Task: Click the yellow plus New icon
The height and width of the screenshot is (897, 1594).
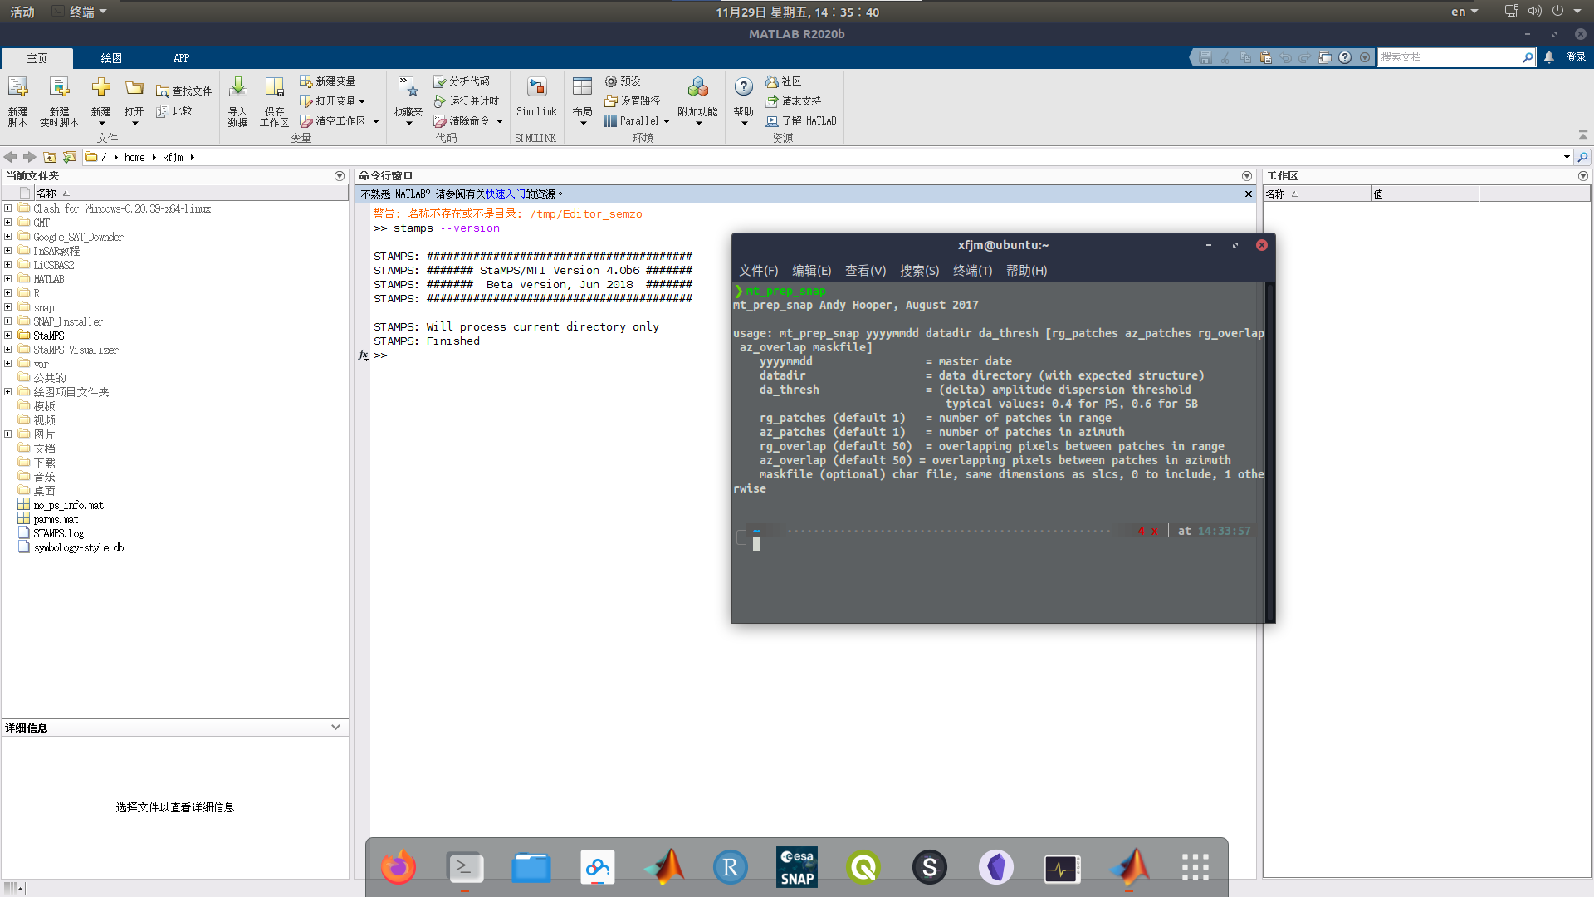Action: point(101,87)
